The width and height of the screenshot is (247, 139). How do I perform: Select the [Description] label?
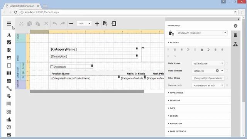click(94, 56)
